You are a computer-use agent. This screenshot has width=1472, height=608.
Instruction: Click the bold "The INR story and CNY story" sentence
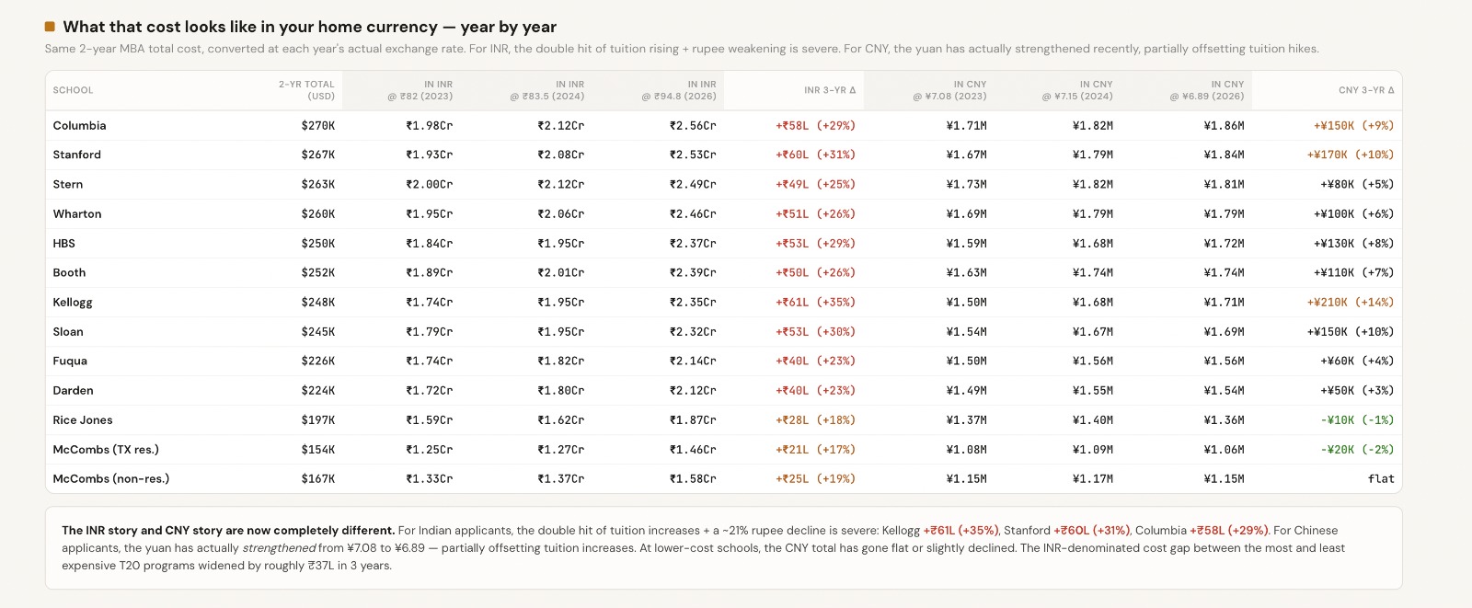point(228,531)
